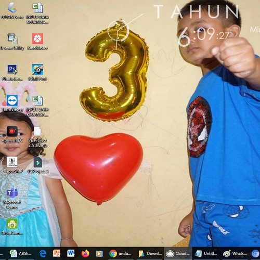Switch to the Downl... folder window
260x260 pixels.
coord(150,254)
